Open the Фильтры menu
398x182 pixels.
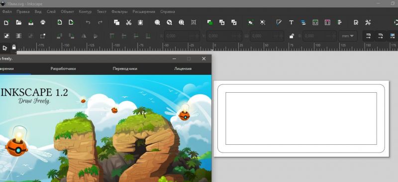[x=119, y=11]
